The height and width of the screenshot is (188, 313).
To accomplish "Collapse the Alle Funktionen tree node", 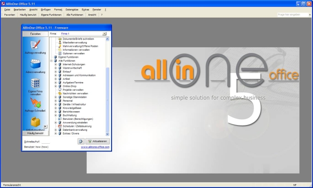I will tap(51, 60).
